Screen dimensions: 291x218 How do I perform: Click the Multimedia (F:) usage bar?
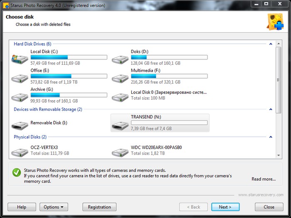[x=169, y=76]
